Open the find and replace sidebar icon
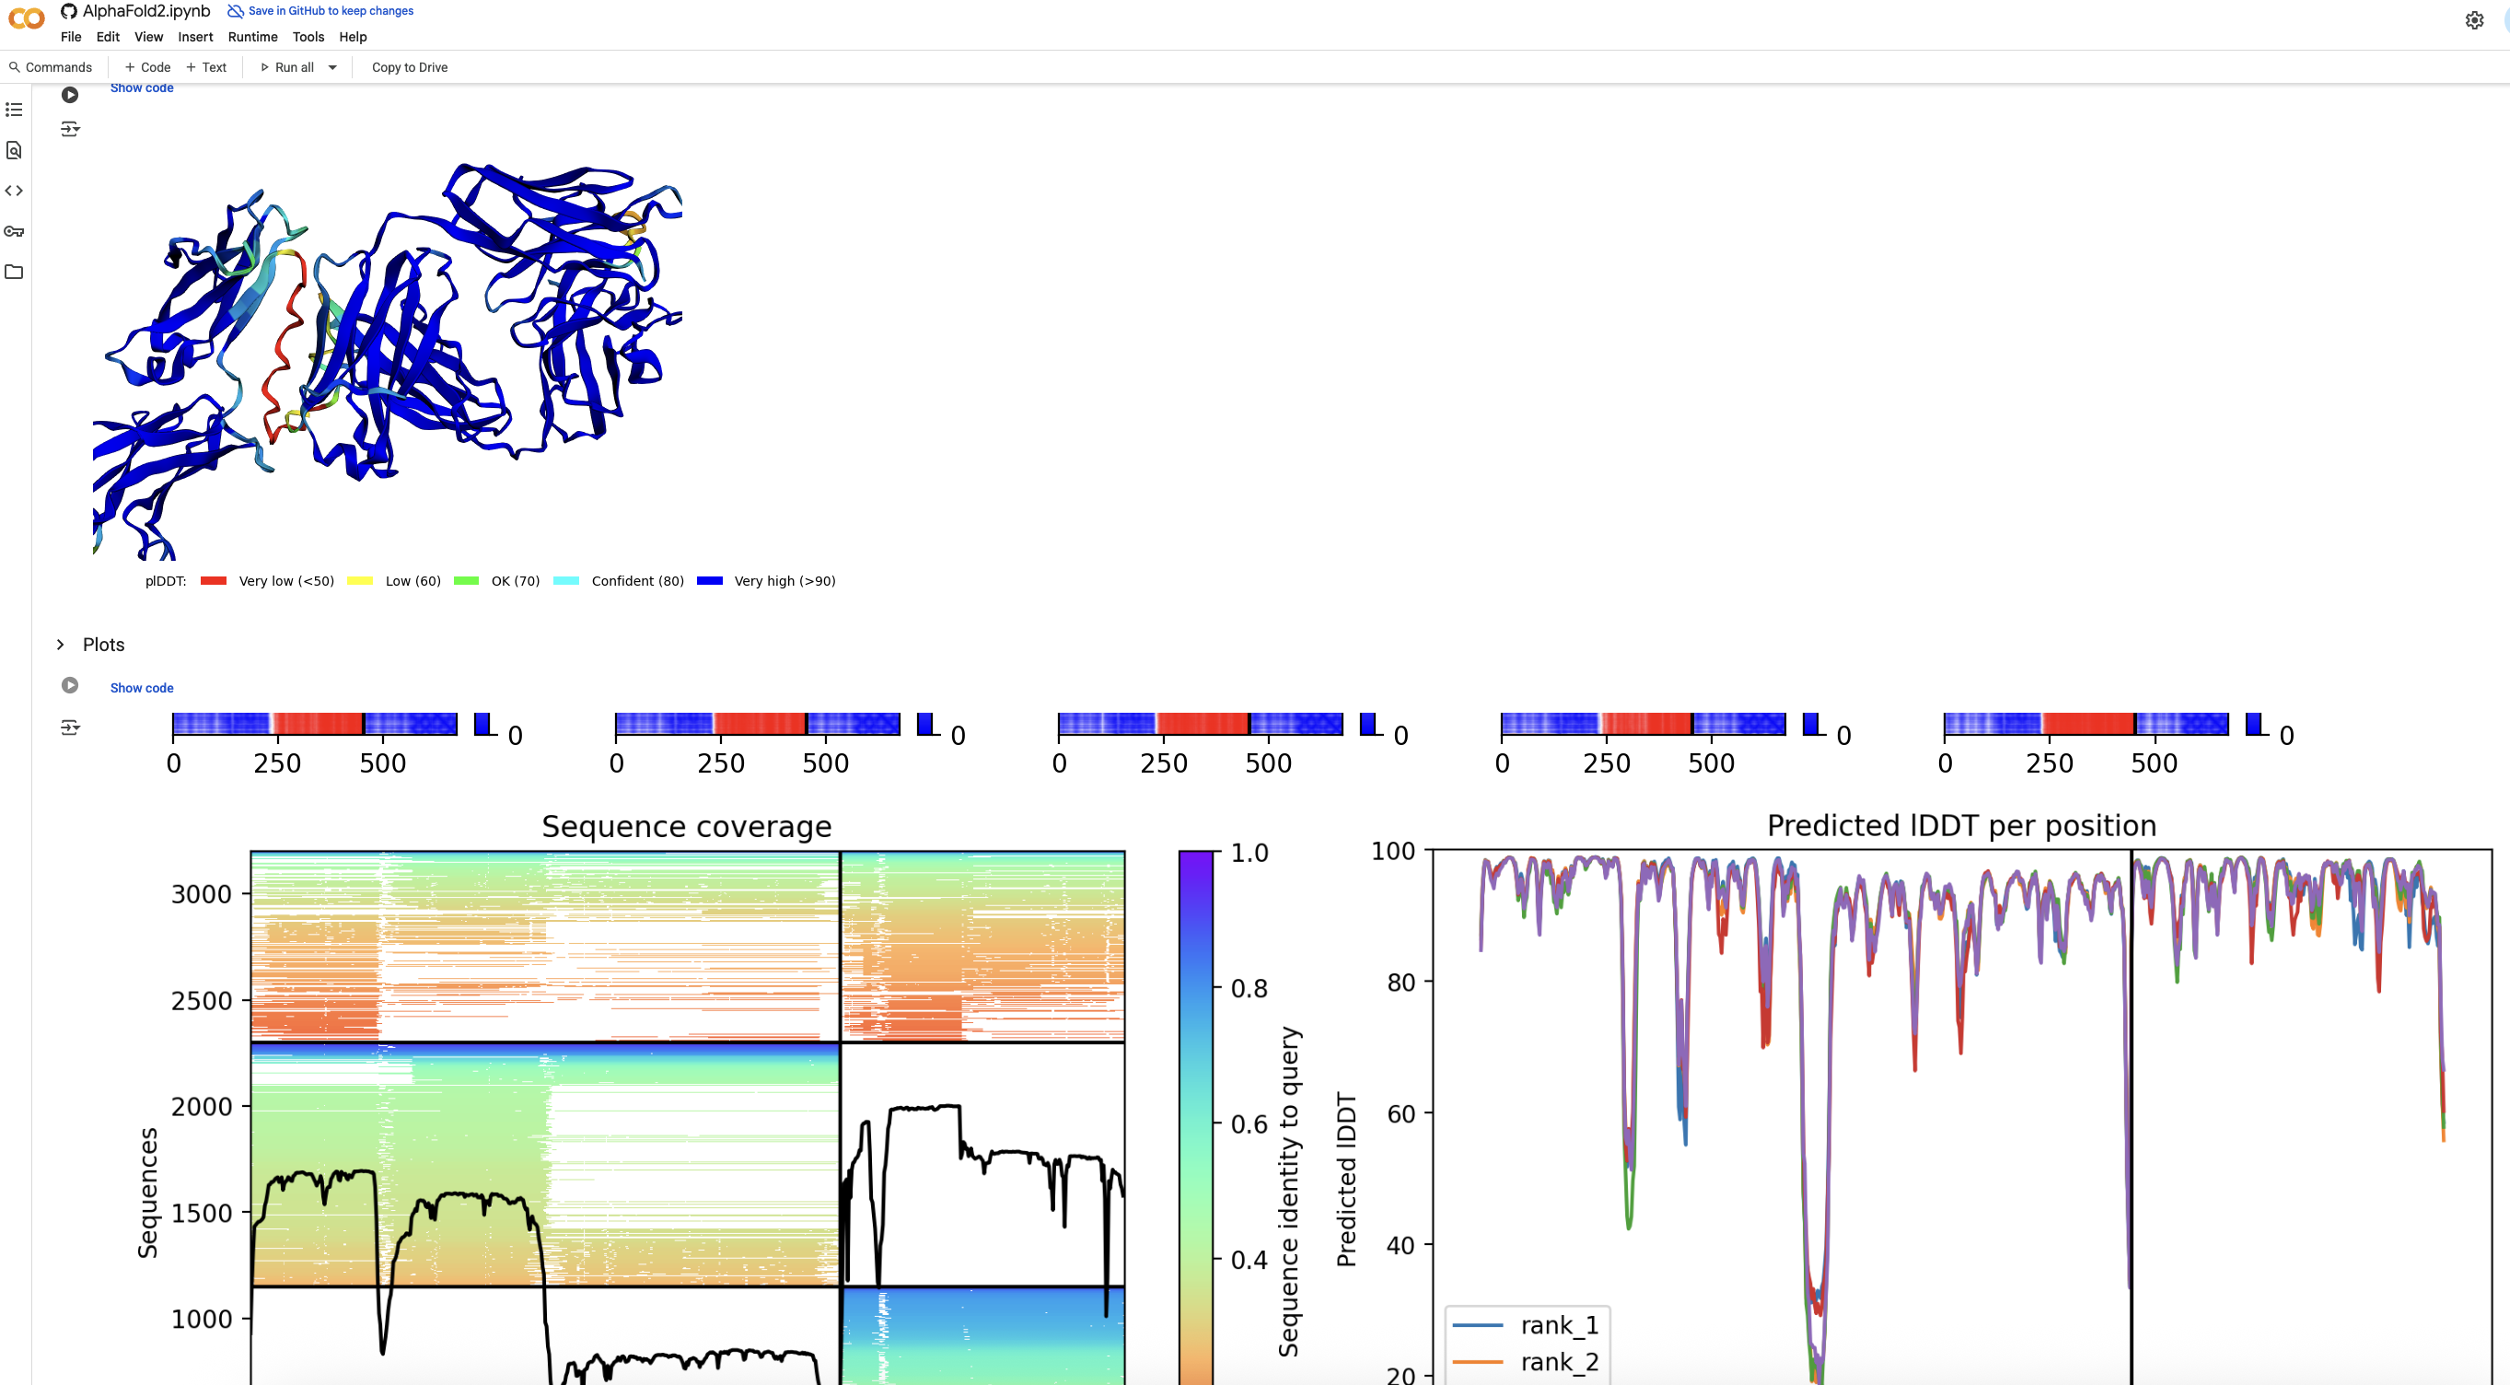 (x=14, y=150)
